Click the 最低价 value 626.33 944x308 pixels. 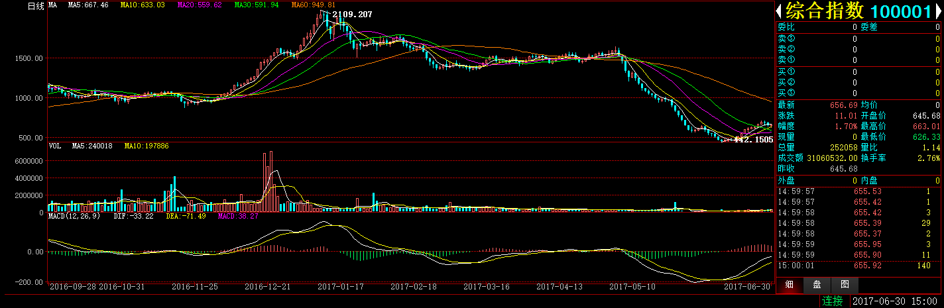[927, 136]
